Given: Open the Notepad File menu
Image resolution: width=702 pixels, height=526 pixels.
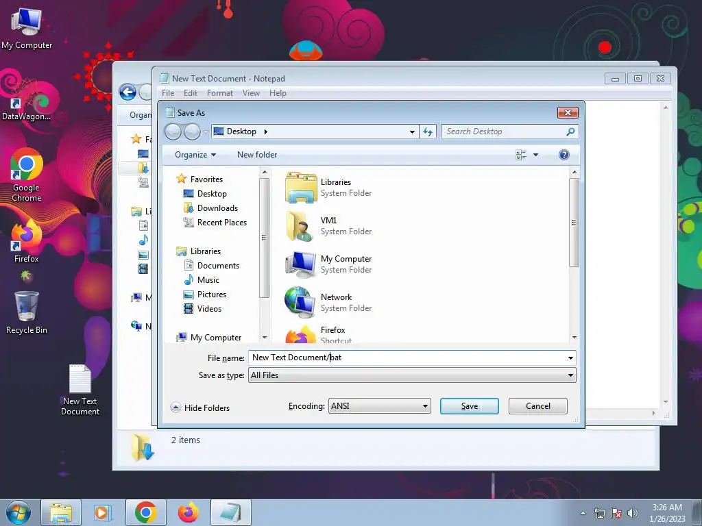Looking at the screenshot, I should tap(168, 93).
